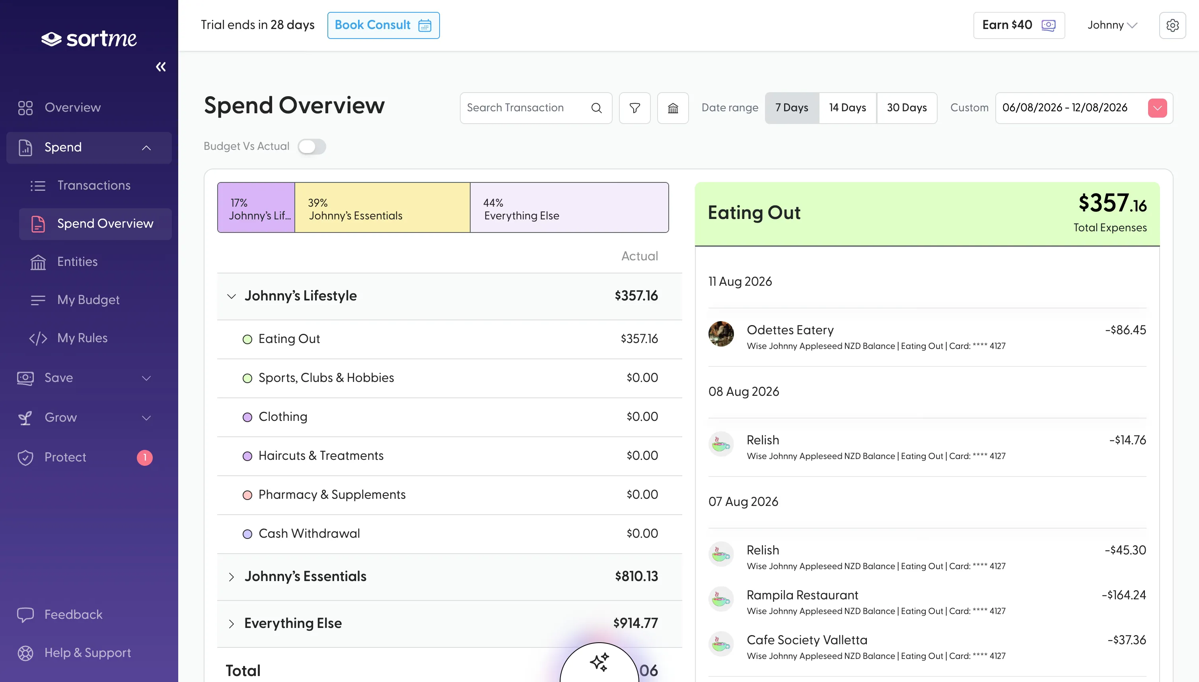The width and height of the screenshot is (1199, 682).
Task: Open Transactions in the sidebar
Action: (x=95, y=186)
